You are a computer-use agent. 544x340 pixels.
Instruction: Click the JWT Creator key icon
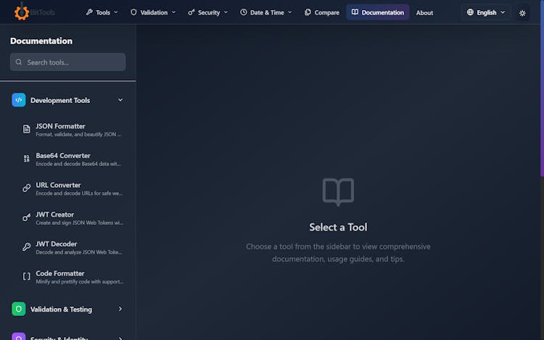[x=27, y=217]
